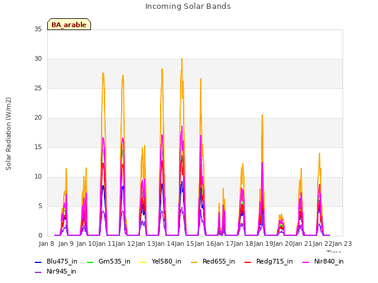Viewport: 378px width, 283px height.
Task: Click the 10 y-axis tick label
Action: tap(38, 177)
